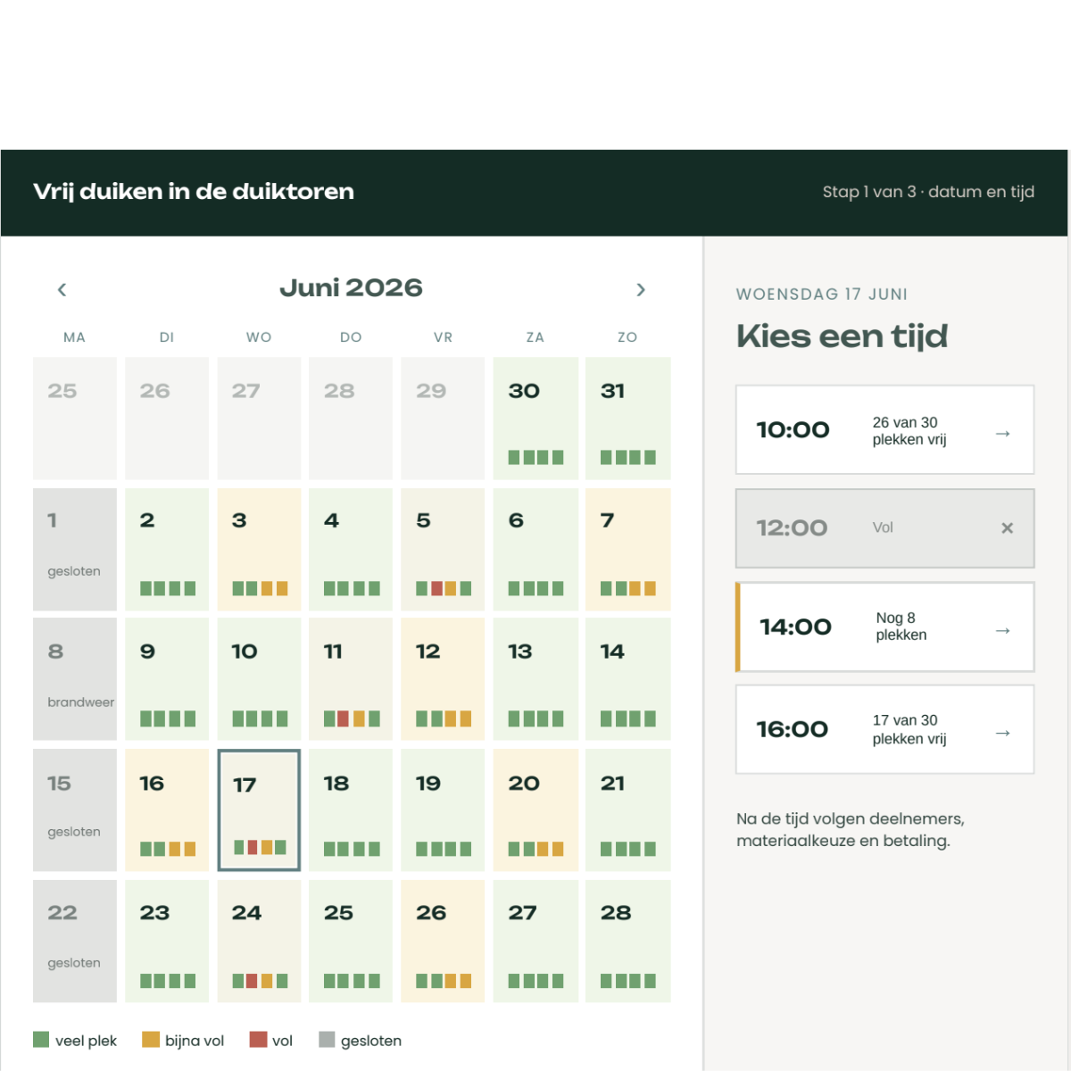Click 'Nog 8 plekken' availability text
The width and height of the screenshot is (1071, 1071).
tap(901, 627)
